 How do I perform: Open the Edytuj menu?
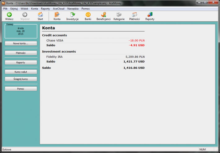tap(14, 9)
